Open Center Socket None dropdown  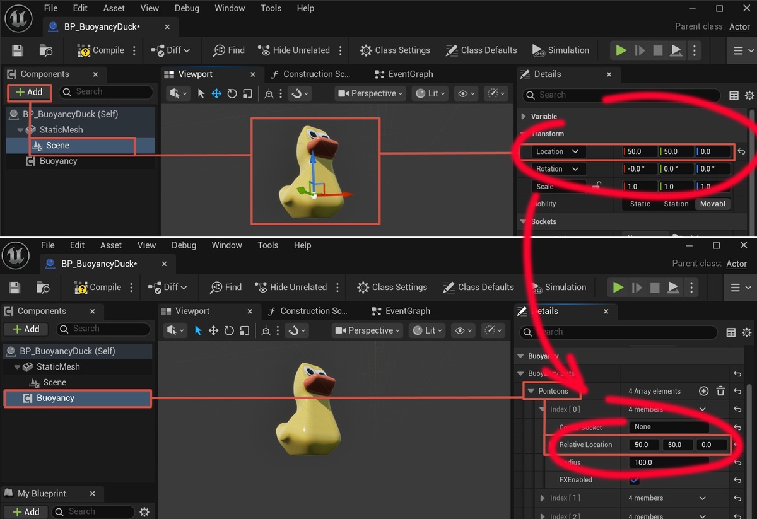click(x=669, y=427)
